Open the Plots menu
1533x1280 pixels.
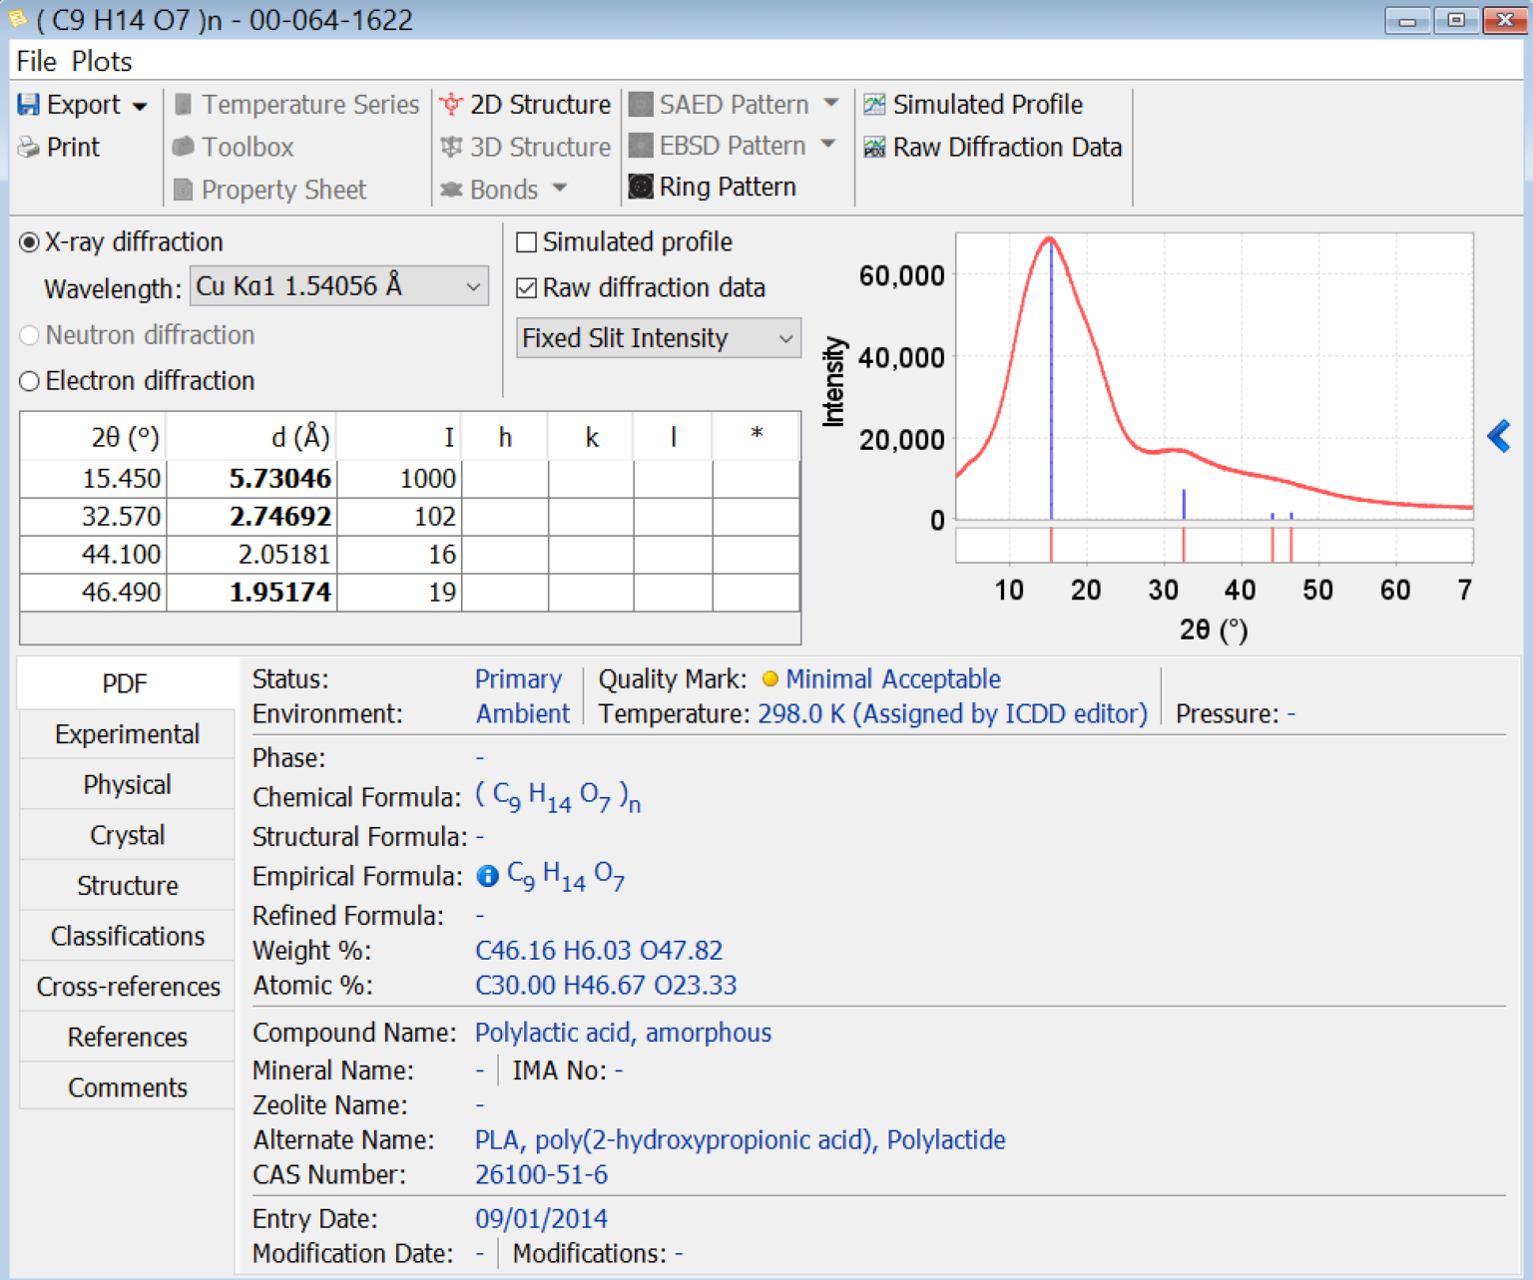(x=102, y=62)
